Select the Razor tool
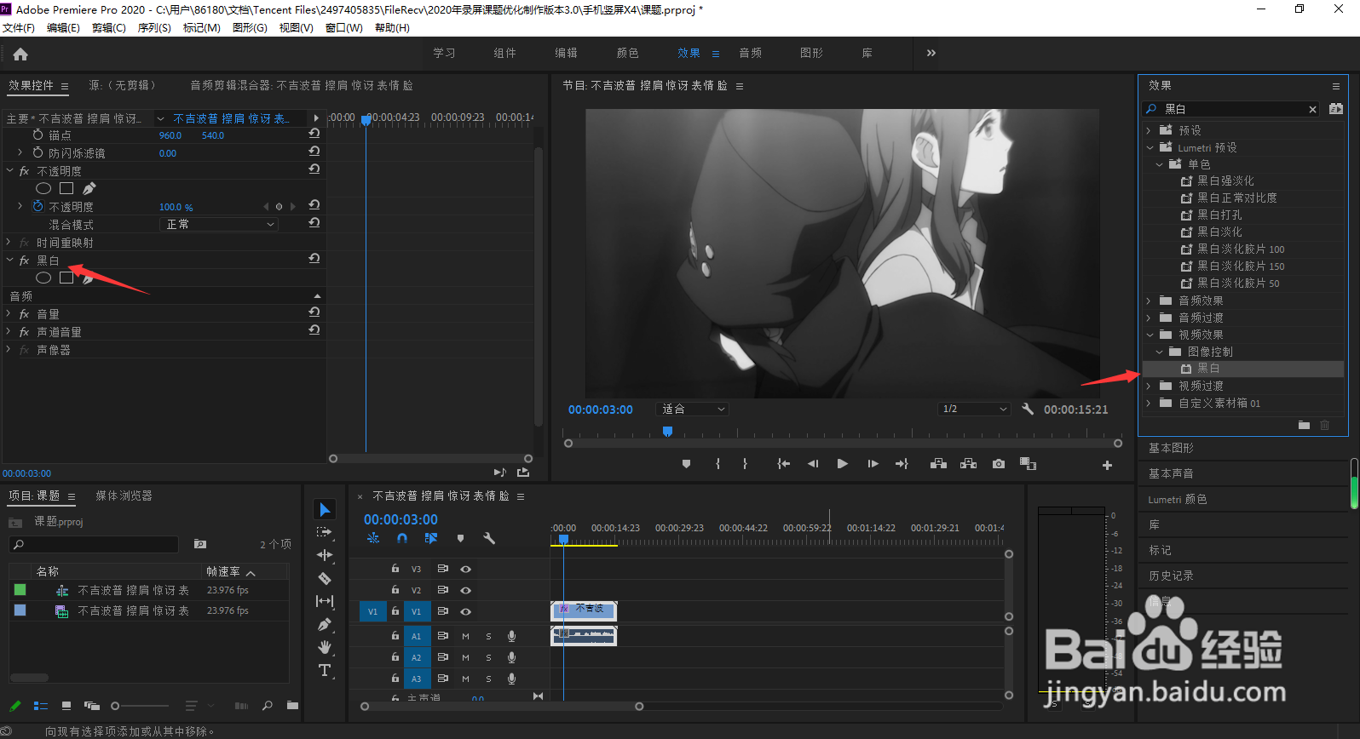The image size is (1360, 739). click(325, 578)
